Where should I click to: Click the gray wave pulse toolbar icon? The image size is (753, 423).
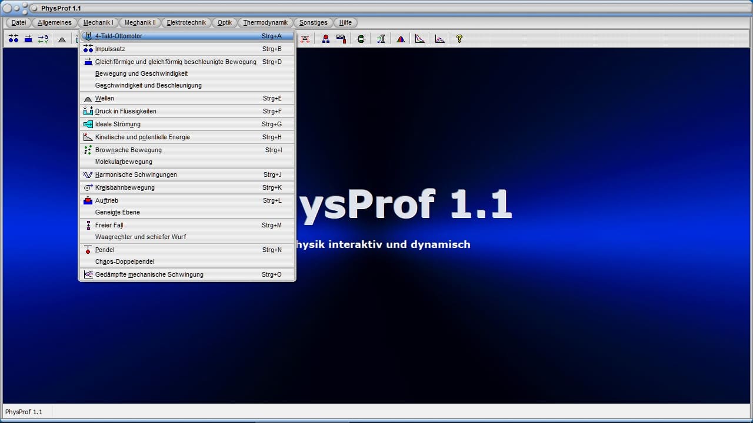click(x=62, y=39)
